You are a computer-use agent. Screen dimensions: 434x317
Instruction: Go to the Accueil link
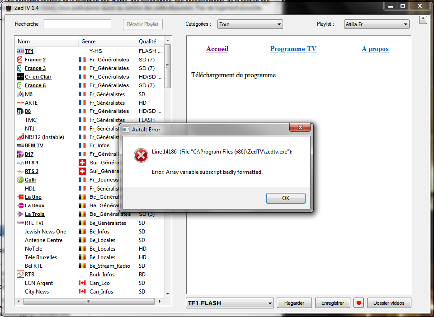point(217,49)
